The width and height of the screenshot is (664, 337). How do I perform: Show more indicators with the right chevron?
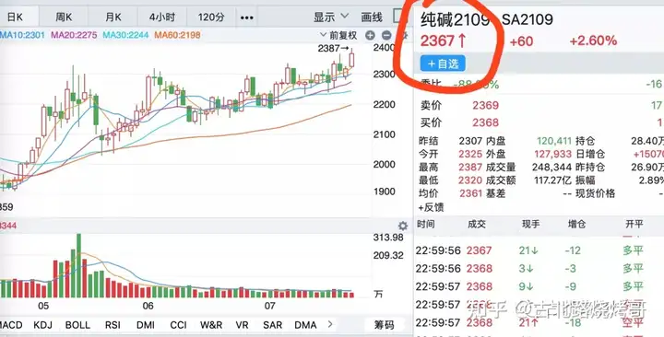point(330,324)
